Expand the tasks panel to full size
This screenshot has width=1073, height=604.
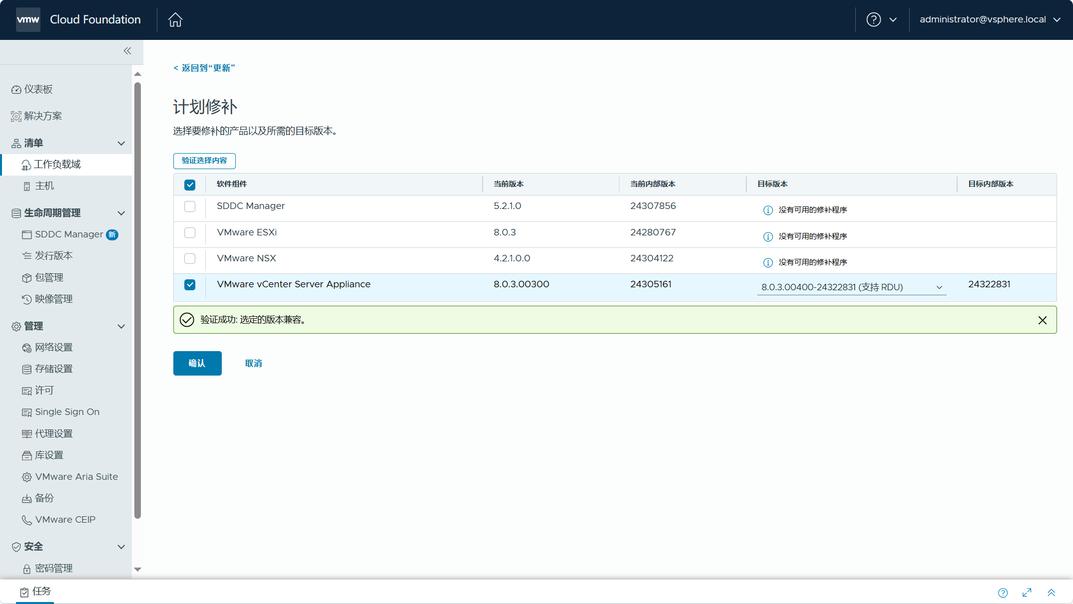coord(1027,593)
